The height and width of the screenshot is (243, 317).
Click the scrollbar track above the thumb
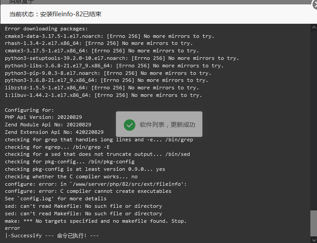click(314, 121)
